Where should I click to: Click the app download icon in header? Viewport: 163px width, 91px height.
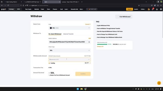coord(157,9)
